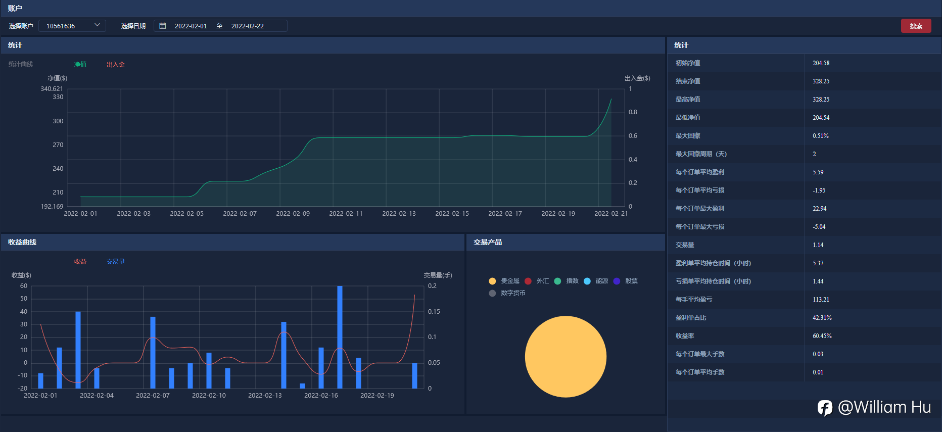Click the account dropdown chevron arrow
The height and width of the screenshot is (432, 942).
pos(98,25)
